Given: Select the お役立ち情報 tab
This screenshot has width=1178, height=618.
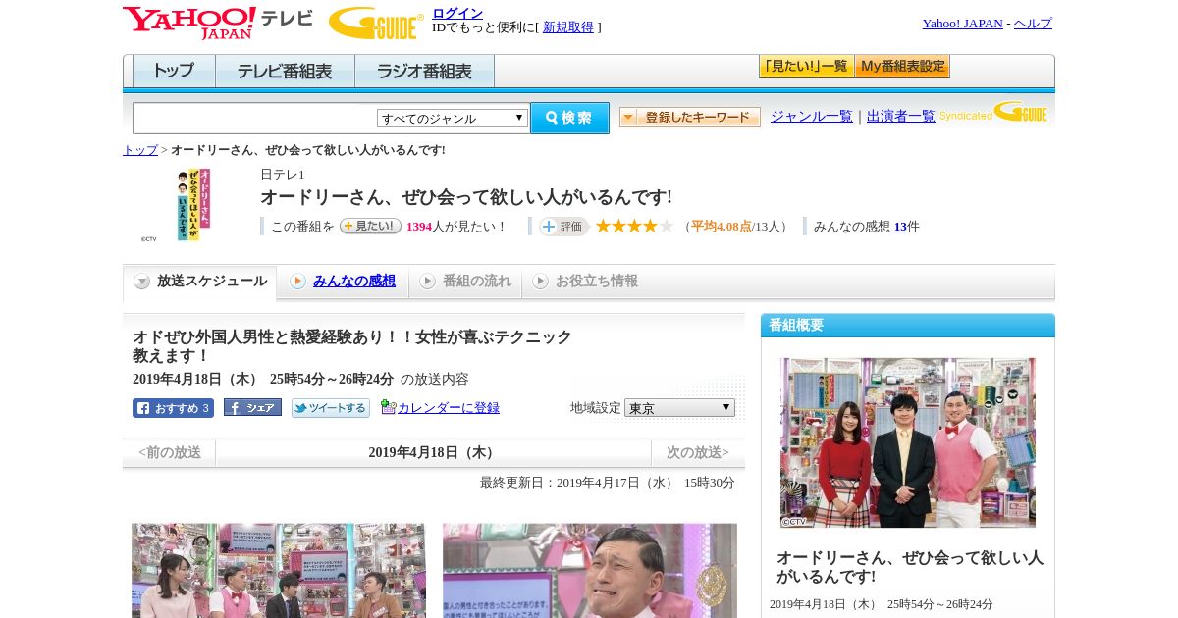Looking at the screenshot, I should [585, 282].
